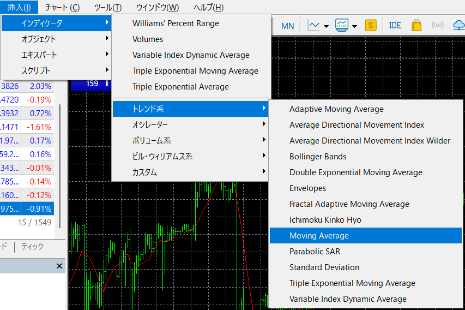Expand the chart type dropdown arrow

click(326, 26)
